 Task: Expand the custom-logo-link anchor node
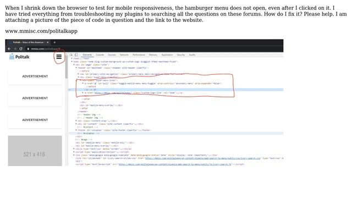point(83,93)
